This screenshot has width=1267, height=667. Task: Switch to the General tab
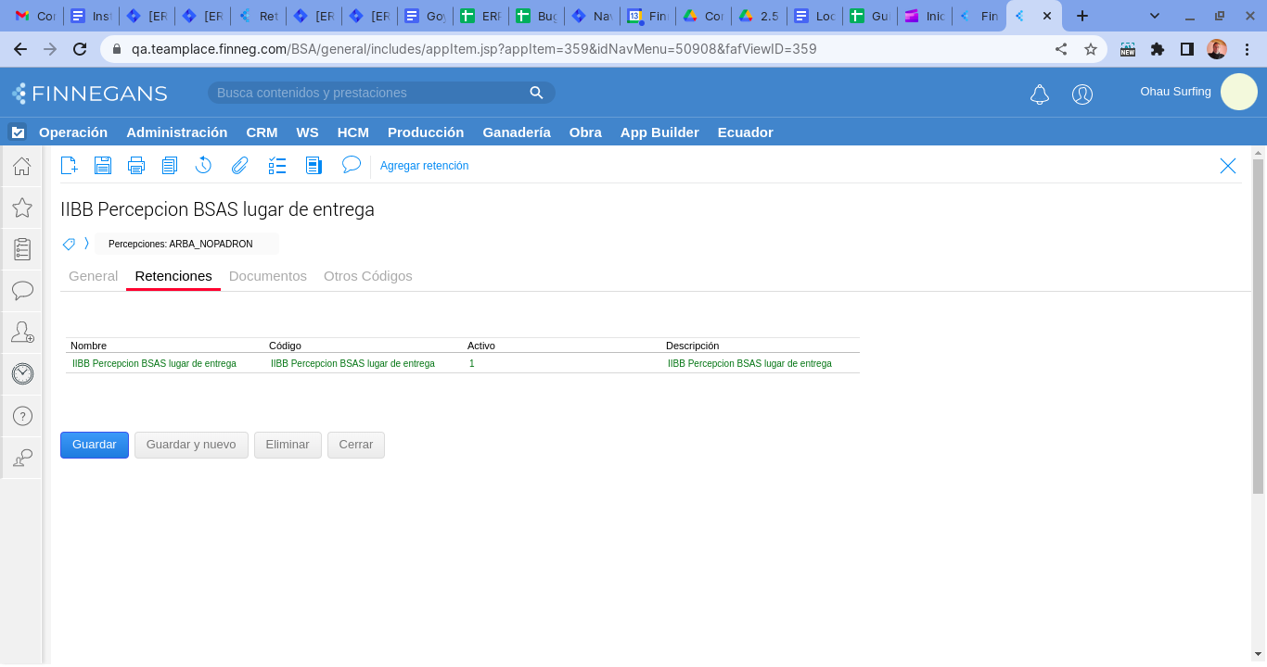click(x=93, y=276)
